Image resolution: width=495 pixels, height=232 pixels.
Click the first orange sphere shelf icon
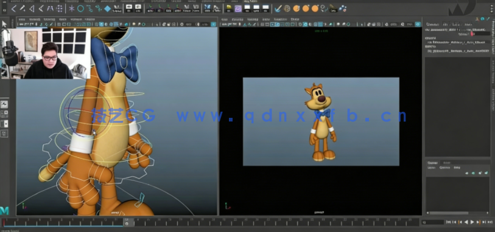[296, 9]
